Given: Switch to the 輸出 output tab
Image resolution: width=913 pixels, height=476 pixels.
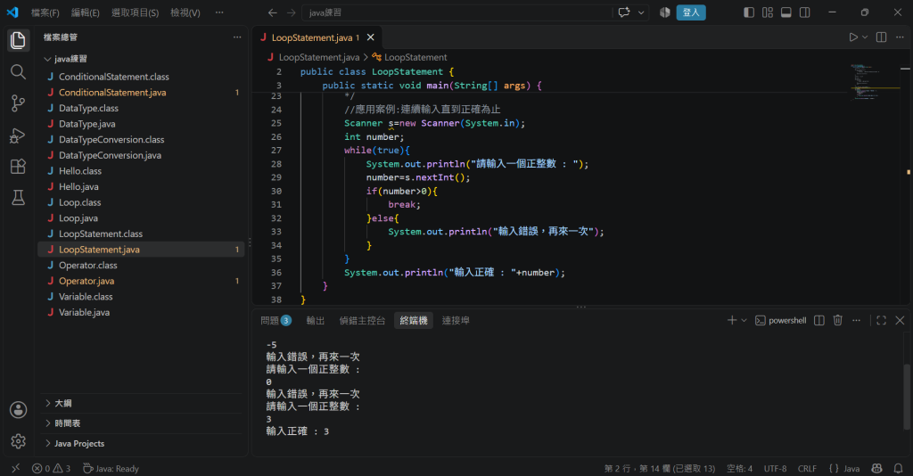Looking at the screenshot, I should [316, 320].
